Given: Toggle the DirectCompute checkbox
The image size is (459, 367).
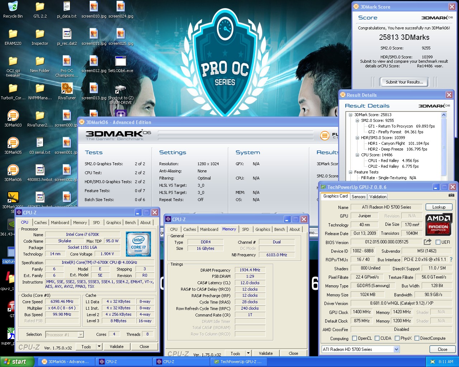Looking at the screenshot, I should pyautogui.click(x=417, y=338).
